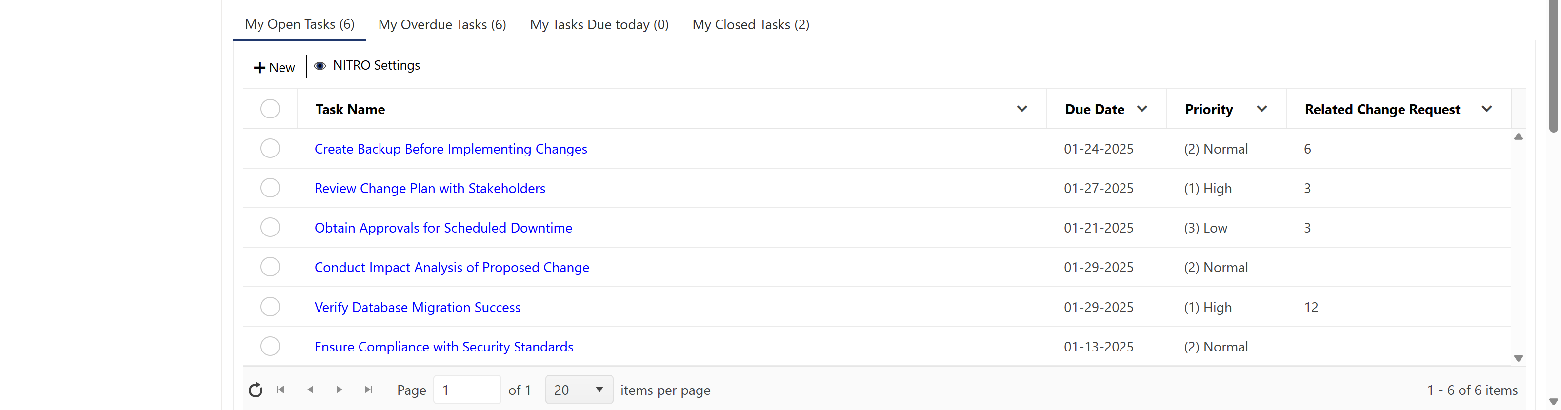Image resolution: width=1561 pixels, height=410 pixels.
Task: Open the Task Name column menu chevron
Action: pos(1021,109)
